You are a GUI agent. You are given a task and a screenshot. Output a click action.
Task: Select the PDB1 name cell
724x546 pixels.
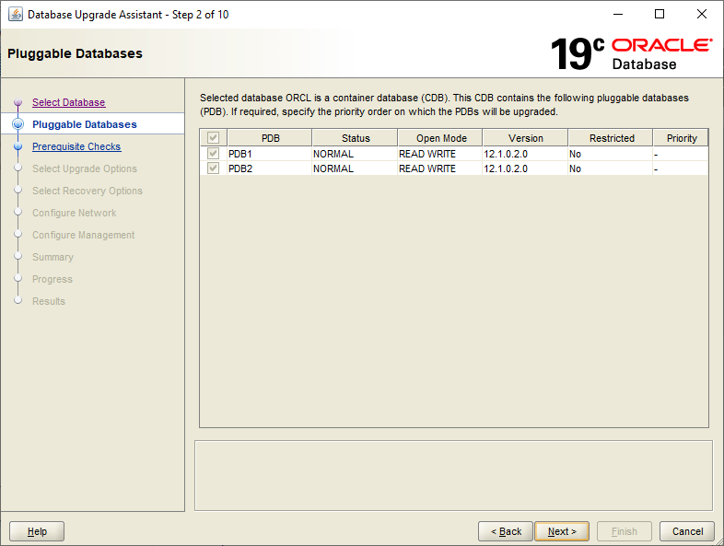click(x=270, y=154)
